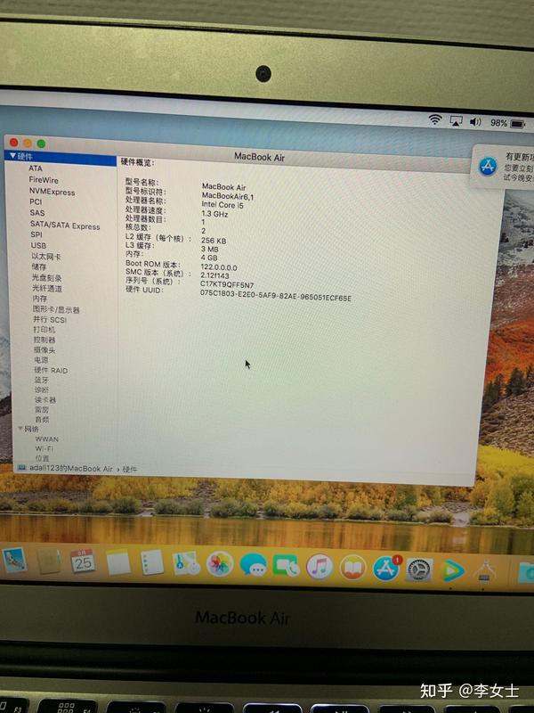The height and width of the screenshot is (713, 534).
Task: Open Calendar icon showing 25
Action: (83, 562)
